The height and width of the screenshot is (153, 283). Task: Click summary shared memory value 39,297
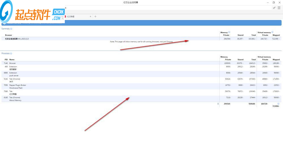[x=240, y=39]
